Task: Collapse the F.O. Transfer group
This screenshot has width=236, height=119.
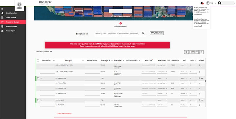Action: click(202, 100)
